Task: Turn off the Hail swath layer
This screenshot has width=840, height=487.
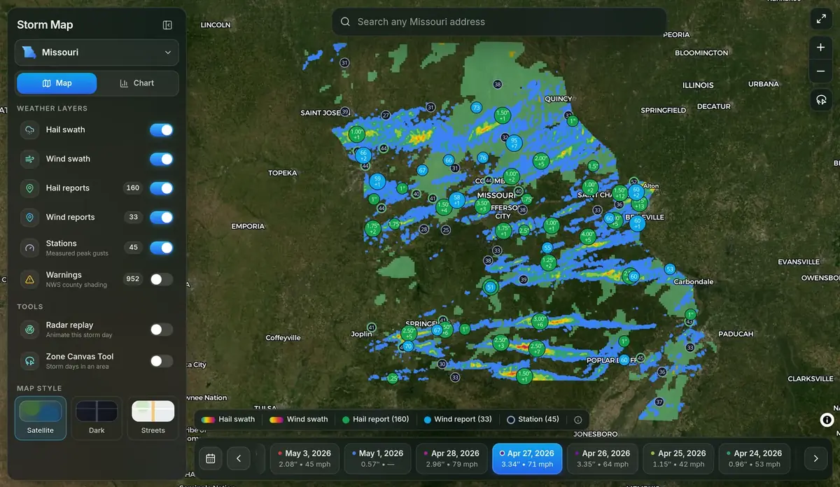Action: (x=162, y=130)
